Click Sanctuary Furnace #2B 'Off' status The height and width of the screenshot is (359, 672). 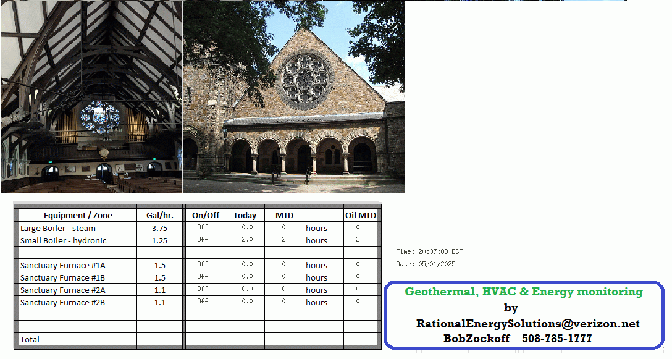tap(203, 302)
